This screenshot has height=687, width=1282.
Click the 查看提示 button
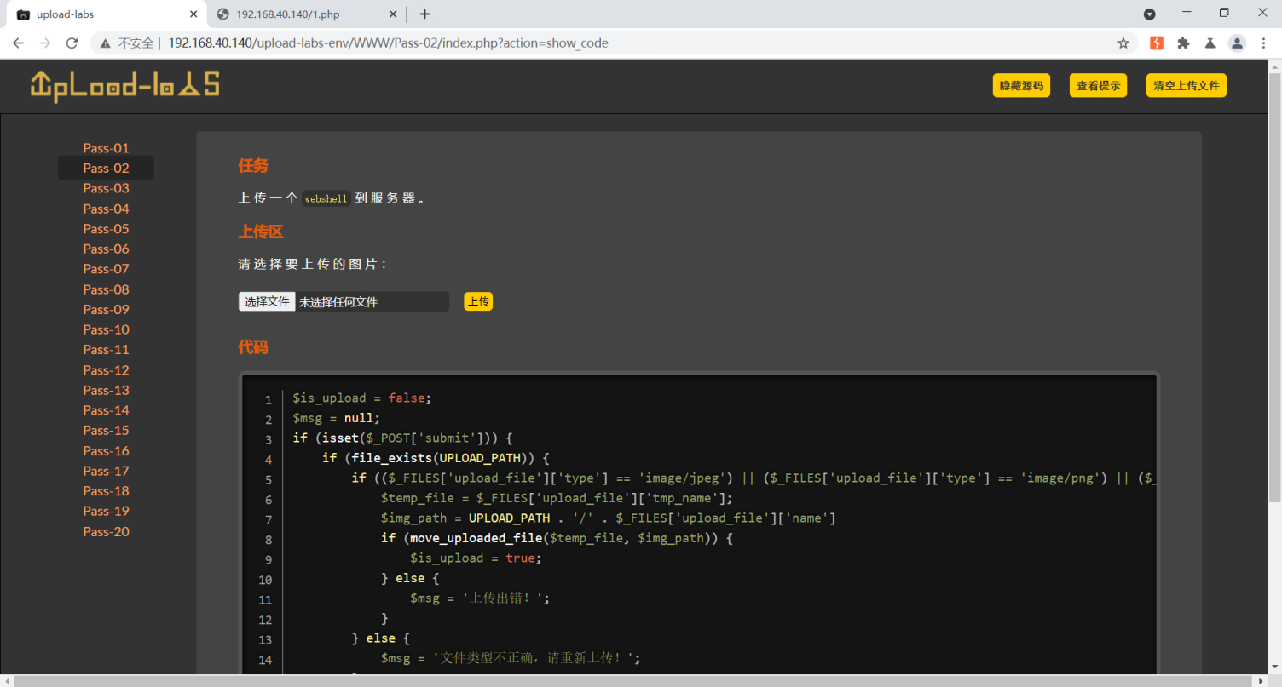[1098, 86]
